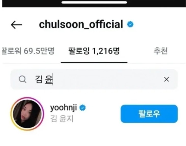Tap the verified badge beside yoohnji

(82, 108)
